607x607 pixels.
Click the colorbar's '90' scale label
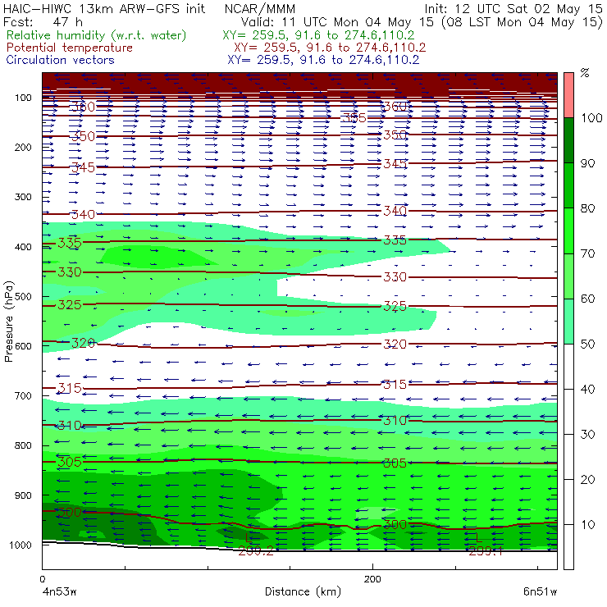pos(587,163)
